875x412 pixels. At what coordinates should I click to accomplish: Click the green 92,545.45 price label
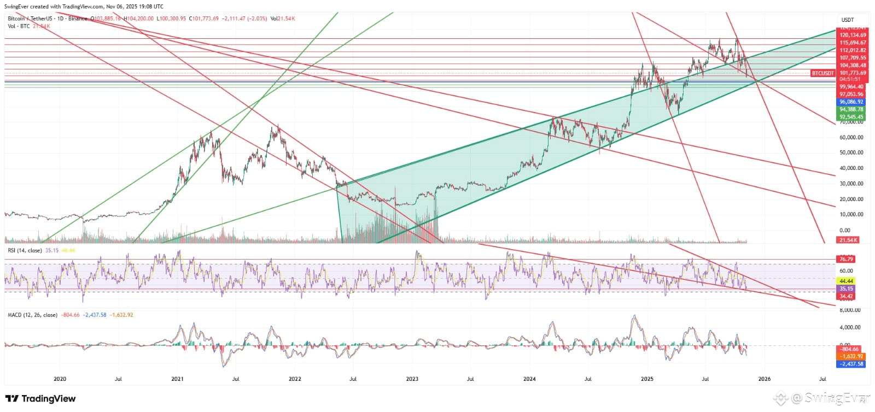[851, 117]
